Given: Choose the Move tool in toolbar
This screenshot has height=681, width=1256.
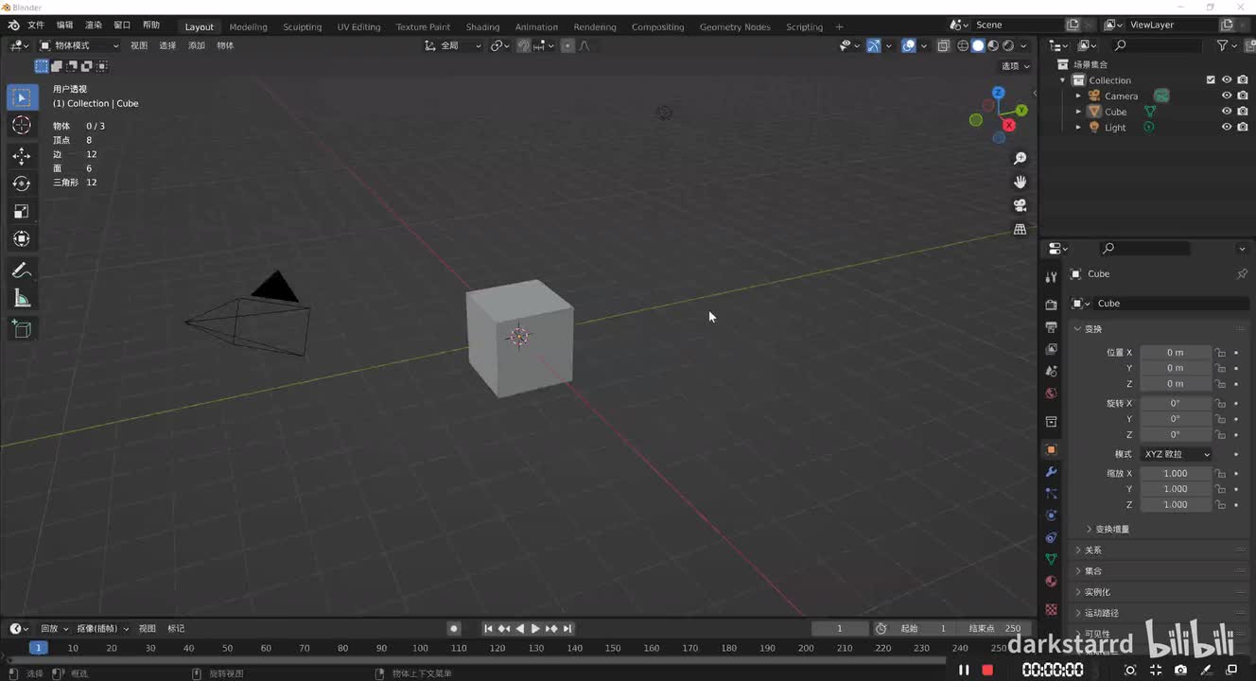Looking at the screenshot, I should [x=22, y=155].
